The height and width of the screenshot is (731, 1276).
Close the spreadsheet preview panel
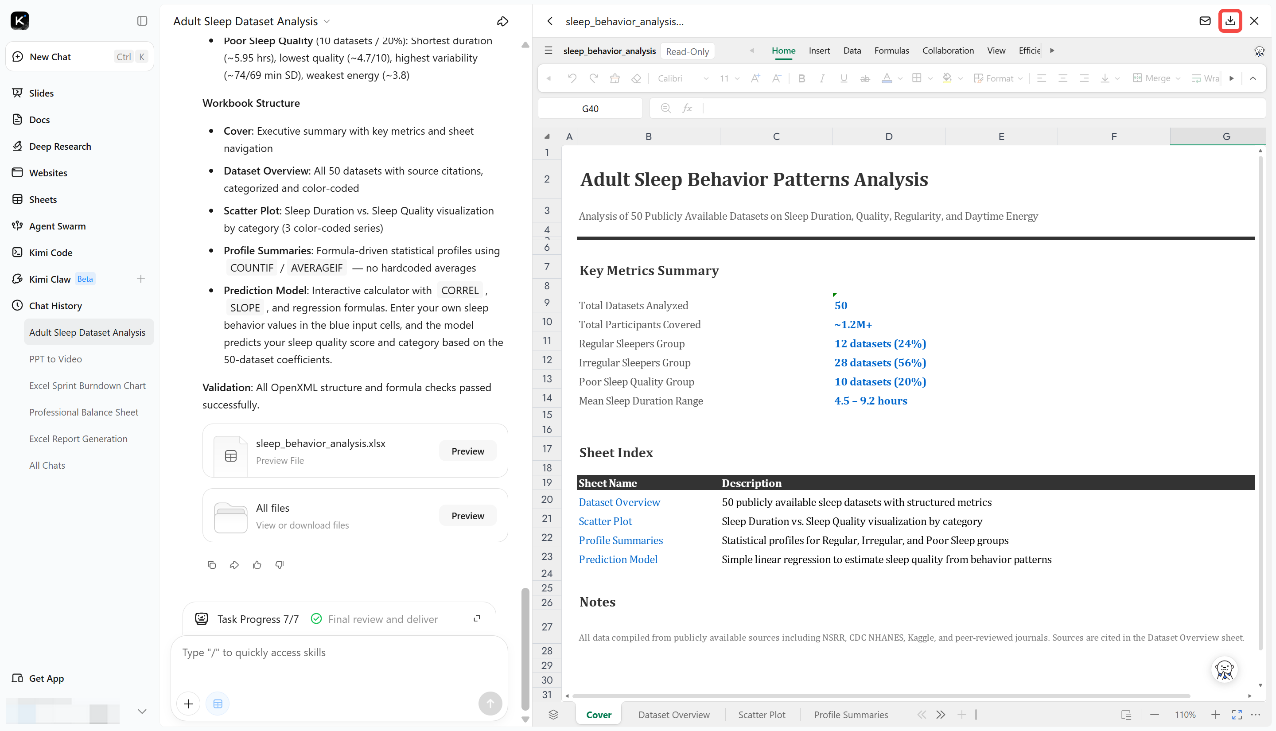click(1254, 20)
